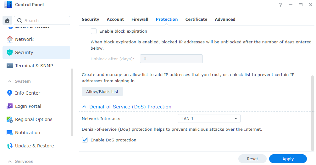This screenshot has height=165, width=316.
Task: Open Info Center from the sidebar
Action: 10,93
